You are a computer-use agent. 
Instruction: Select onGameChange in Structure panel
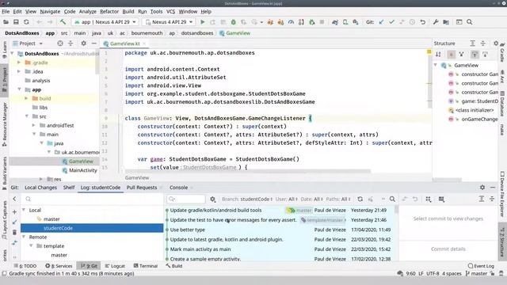[x=479, y=119]
